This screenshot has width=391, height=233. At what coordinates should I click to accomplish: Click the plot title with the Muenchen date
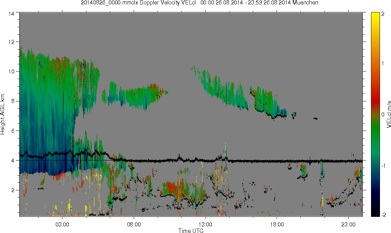(199, 3)
